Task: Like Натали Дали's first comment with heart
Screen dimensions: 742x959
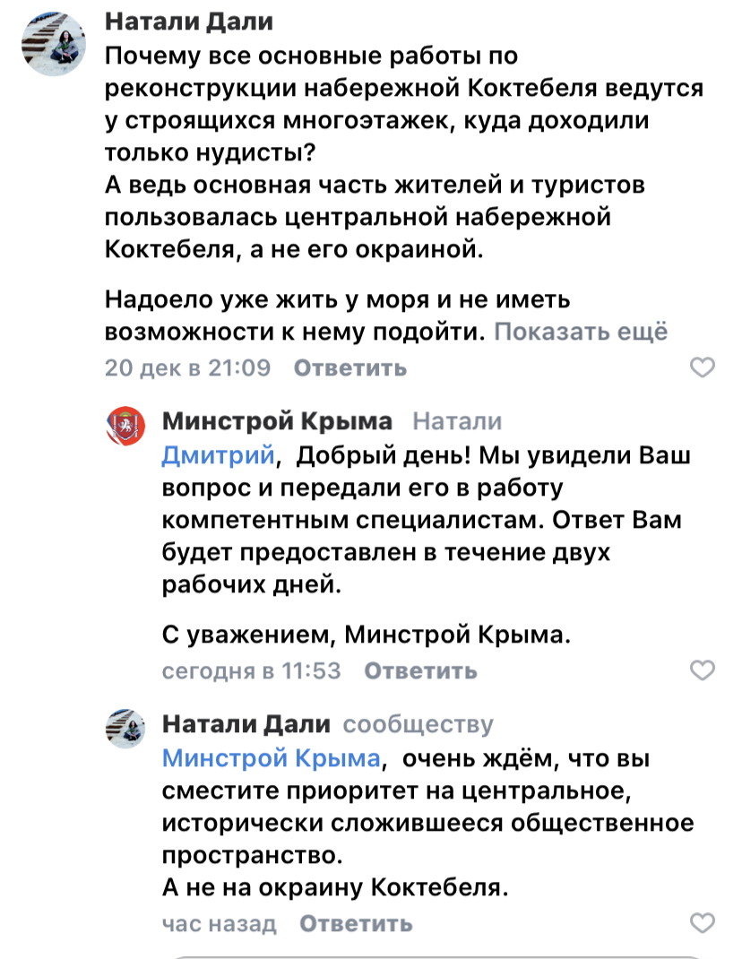Action: [703, 367]
